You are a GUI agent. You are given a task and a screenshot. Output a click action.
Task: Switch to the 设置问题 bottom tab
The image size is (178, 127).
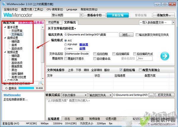point(111,119)
